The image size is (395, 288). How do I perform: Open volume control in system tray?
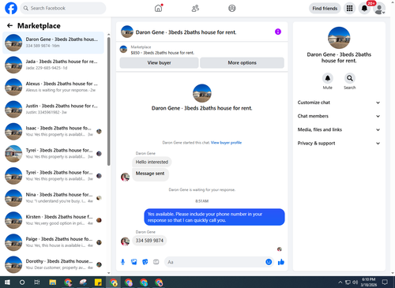tap(355, 282)
